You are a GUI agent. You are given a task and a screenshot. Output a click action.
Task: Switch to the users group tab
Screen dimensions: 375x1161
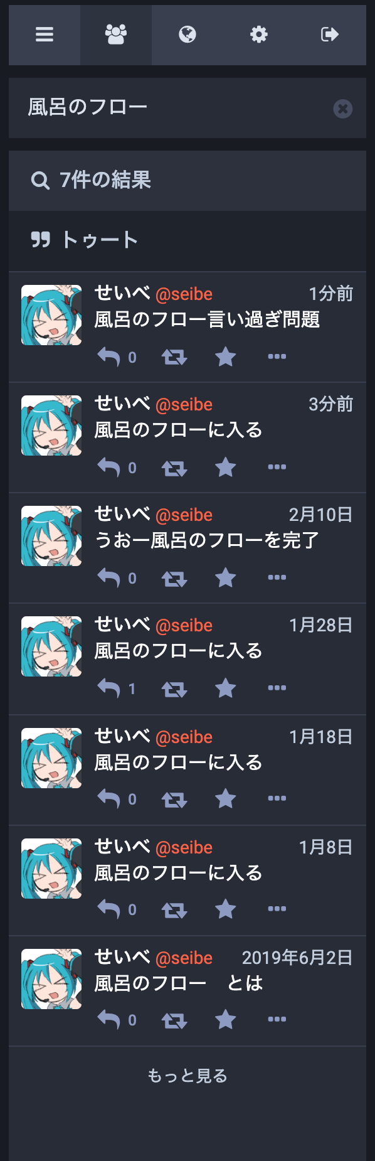point(116,35)
